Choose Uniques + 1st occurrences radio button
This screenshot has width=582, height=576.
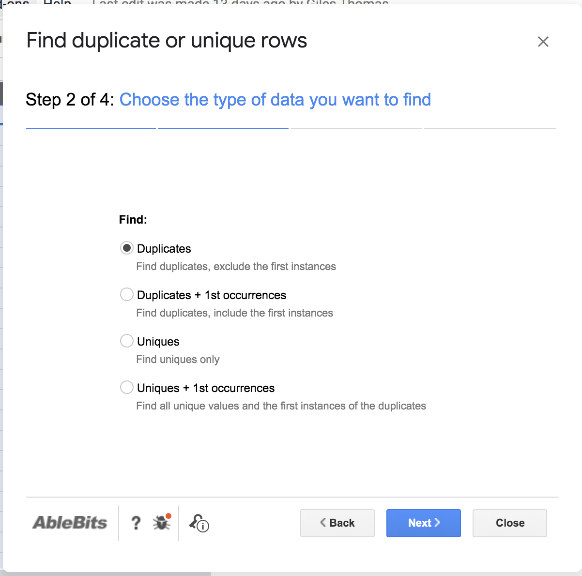(x=127, y=388)
